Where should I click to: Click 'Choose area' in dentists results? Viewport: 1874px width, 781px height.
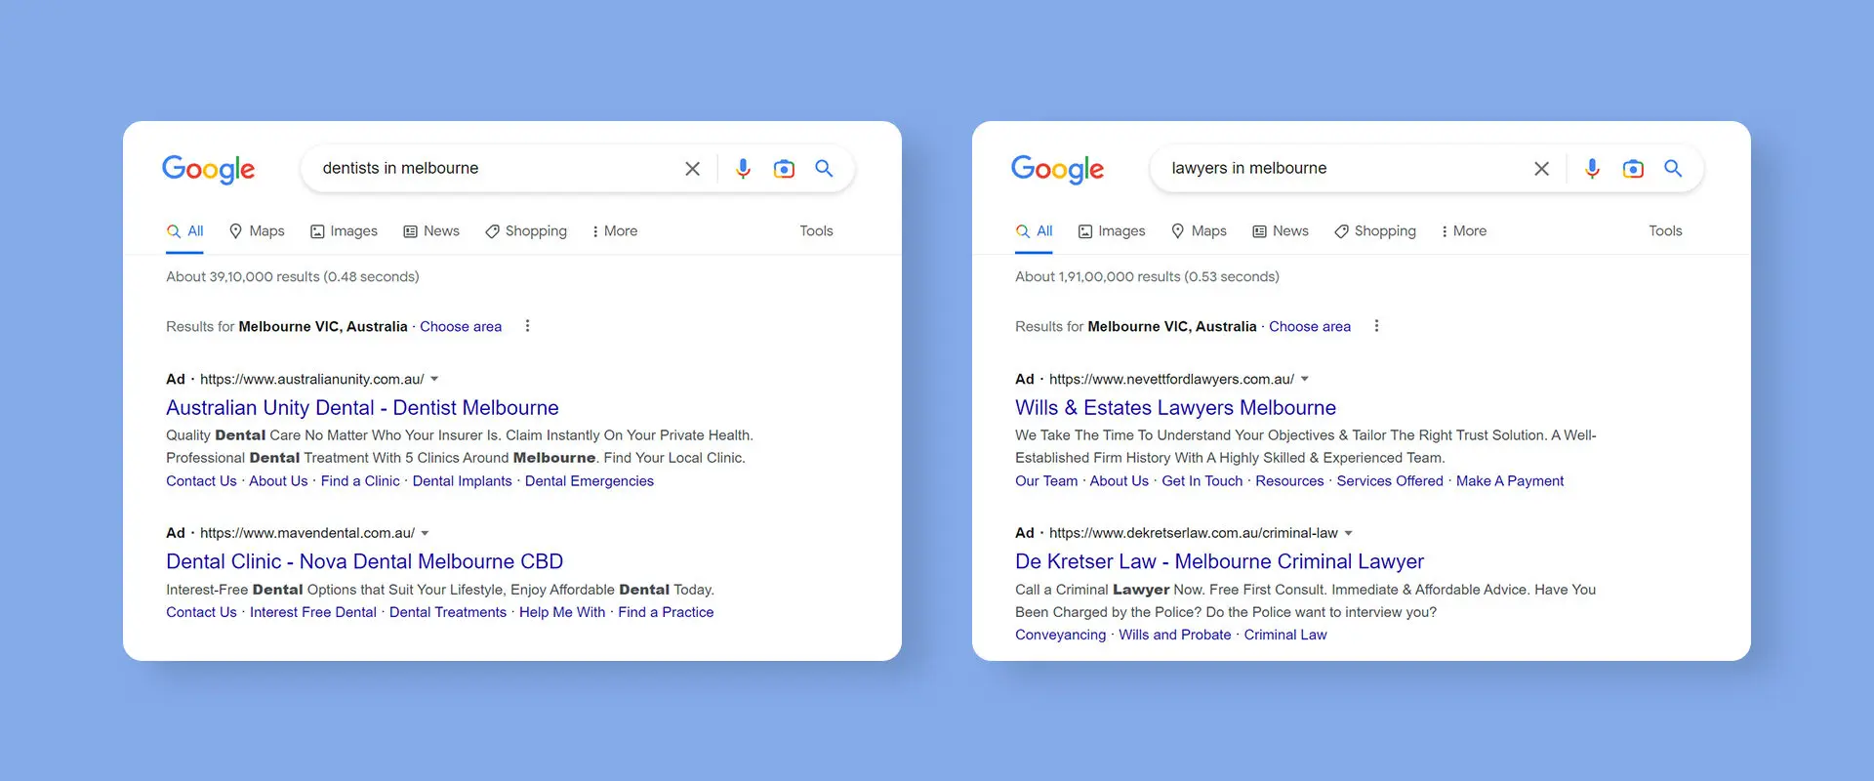461,327
